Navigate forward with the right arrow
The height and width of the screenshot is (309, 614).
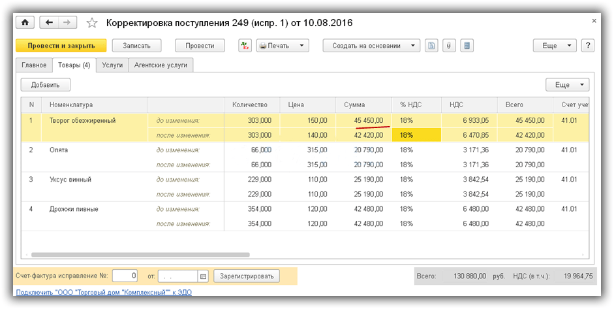tap(67, 23)
